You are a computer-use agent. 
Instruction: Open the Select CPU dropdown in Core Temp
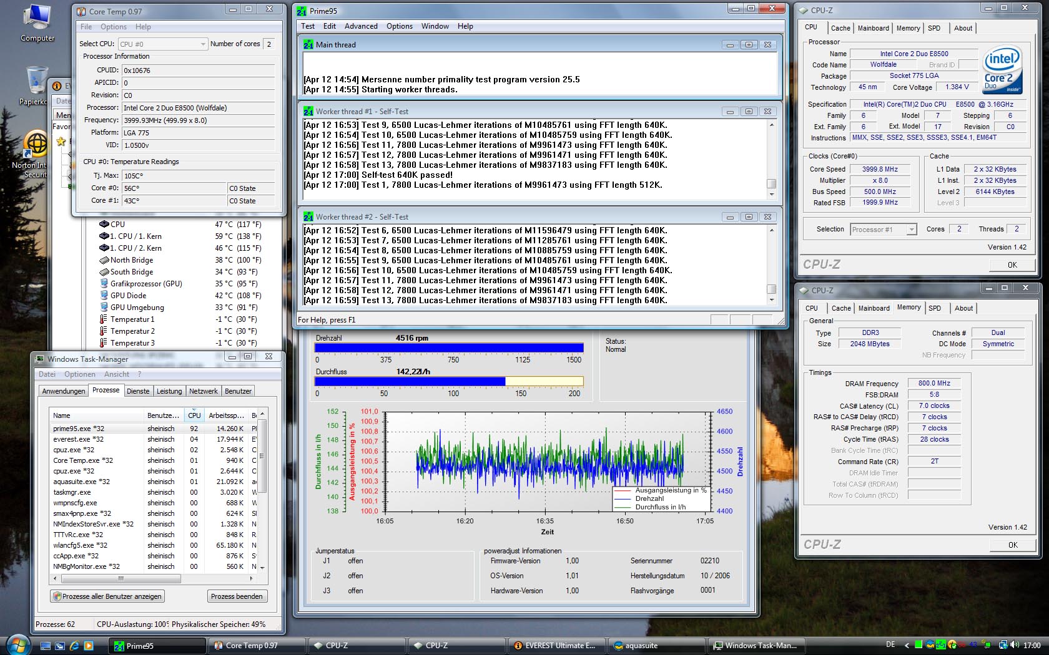tap(162, 44)
